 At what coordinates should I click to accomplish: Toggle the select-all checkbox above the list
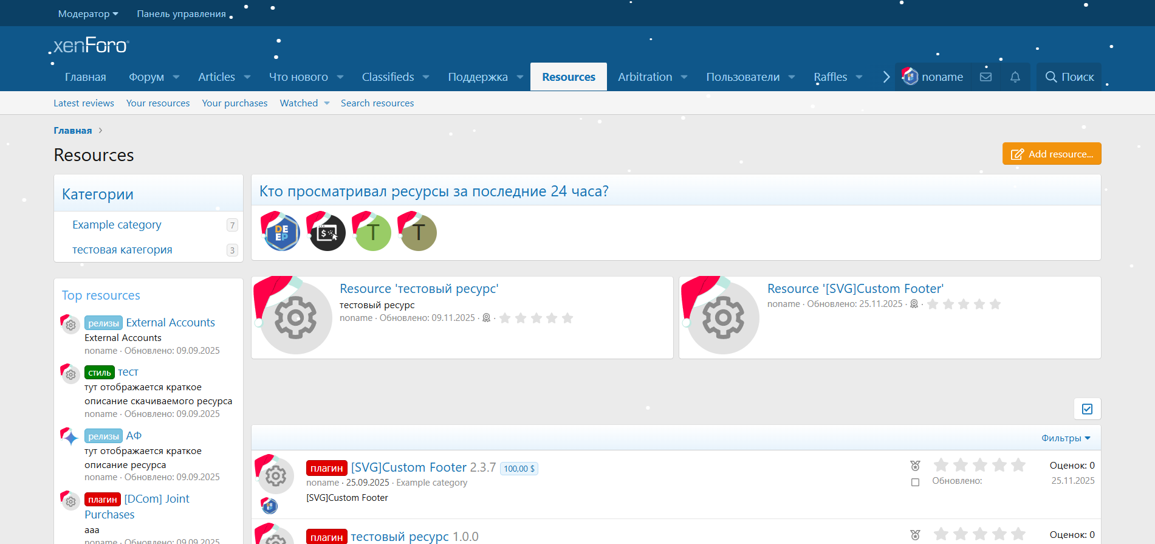tap(1087, 409)
